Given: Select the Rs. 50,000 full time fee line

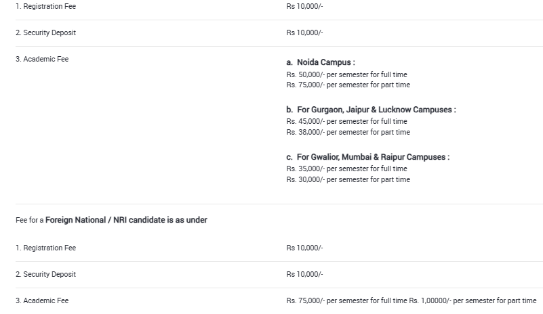Looking at the screenshot, I should tap(346, 74).
